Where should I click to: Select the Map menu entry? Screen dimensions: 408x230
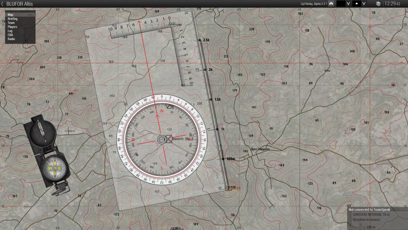11,15
